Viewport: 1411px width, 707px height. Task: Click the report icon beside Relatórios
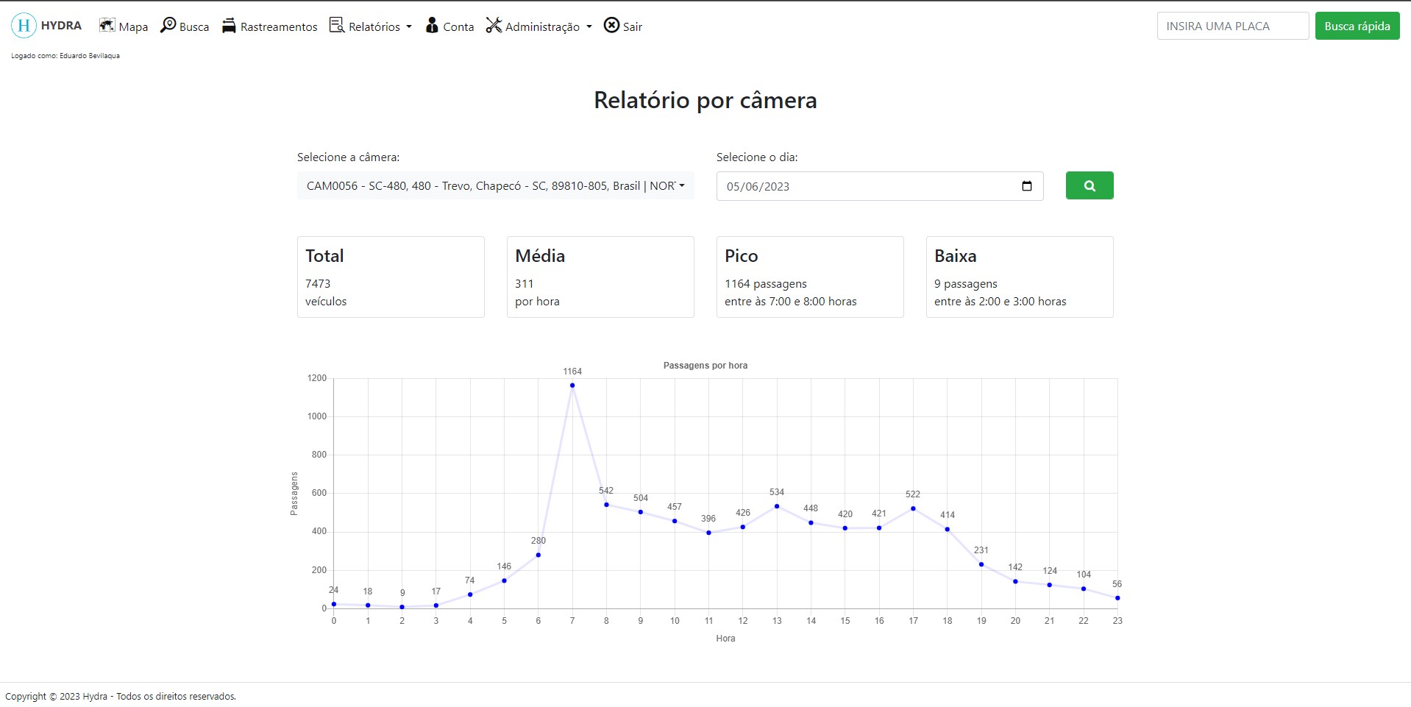(x=337, y=25)
